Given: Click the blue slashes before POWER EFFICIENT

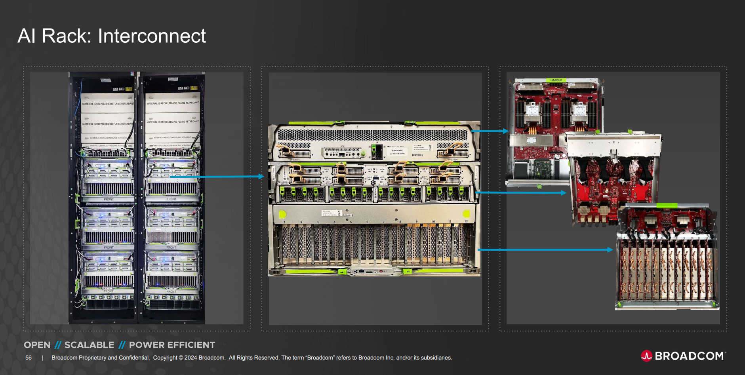Looking at the screenshot, I should click(122, 345).
